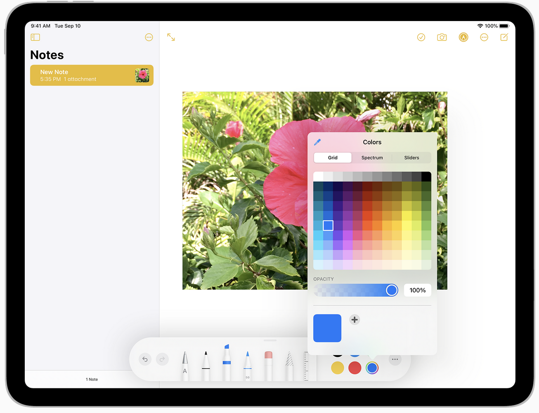Tap the 9:41 AM clock in status bar
The width and height of the screenshot is (539, 413).
point(40,26)
